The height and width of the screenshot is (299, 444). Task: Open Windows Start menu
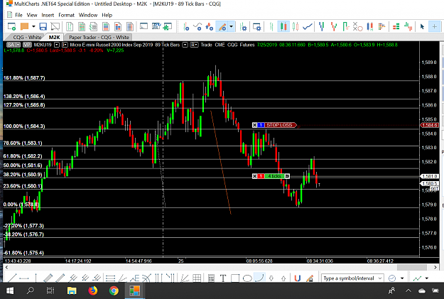tap(10, 290)
